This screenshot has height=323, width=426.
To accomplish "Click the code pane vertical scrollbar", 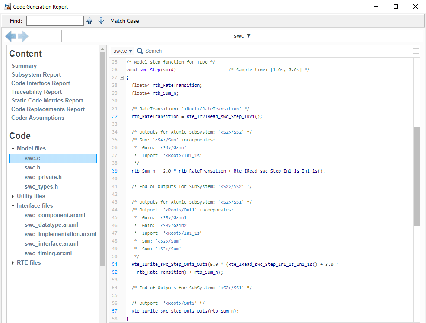I will coord(416,176).
